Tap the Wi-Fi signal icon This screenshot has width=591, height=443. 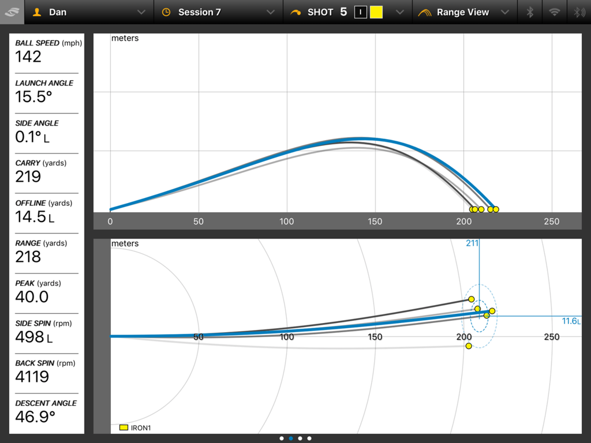[554, 12]
